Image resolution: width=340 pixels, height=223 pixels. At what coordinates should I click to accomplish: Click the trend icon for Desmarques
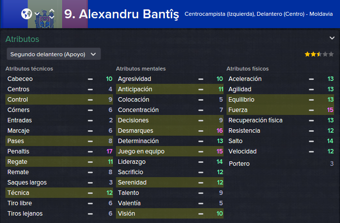pyautogui.click(x=201, y=131)
